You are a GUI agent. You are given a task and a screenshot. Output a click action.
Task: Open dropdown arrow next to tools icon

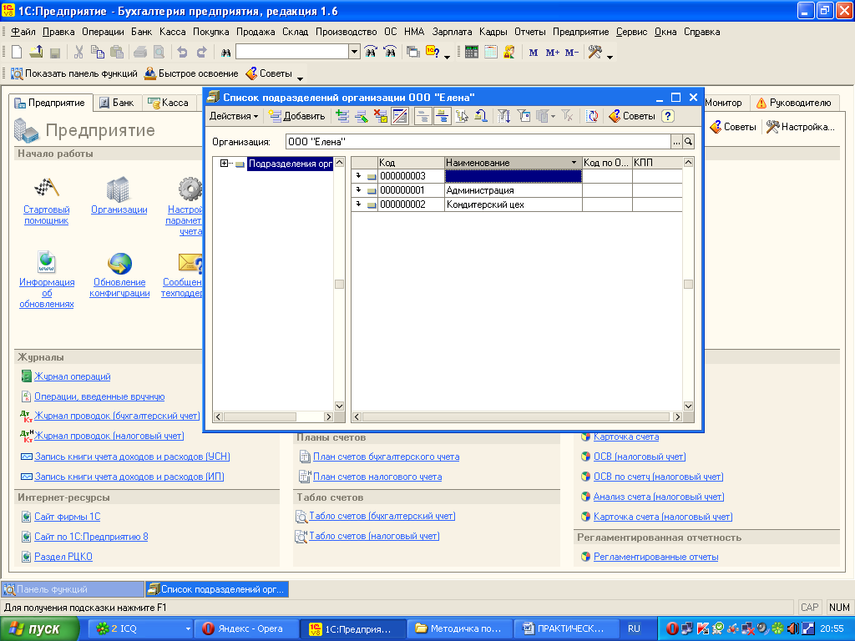click(610, 57)
